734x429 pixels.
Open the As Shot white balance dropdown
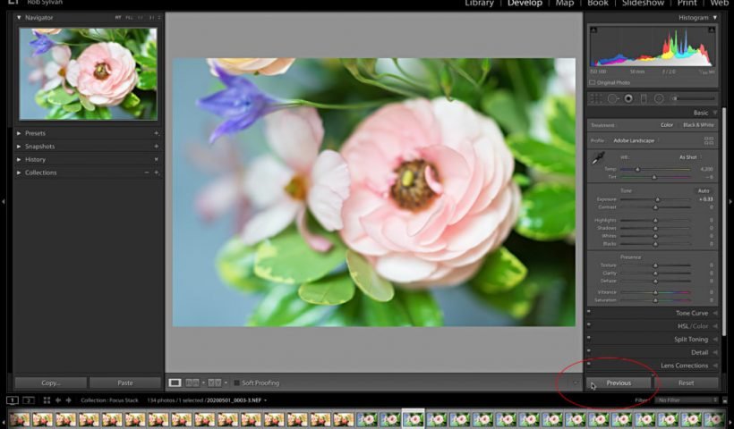(689, 157)
